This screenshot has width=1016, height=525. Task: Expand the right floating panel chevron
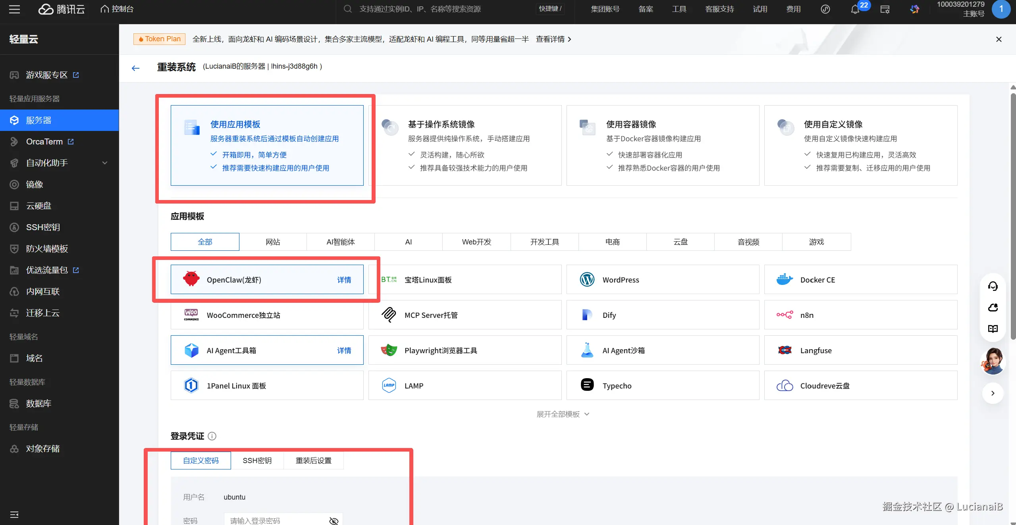pyautogui.click(x=993, y=393)
